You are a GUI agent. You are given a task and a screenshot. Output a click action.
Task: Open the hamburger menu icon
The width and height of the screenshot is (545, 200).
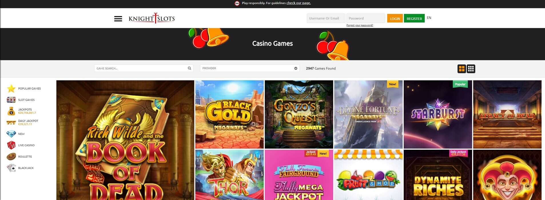(x=118, y=19)
